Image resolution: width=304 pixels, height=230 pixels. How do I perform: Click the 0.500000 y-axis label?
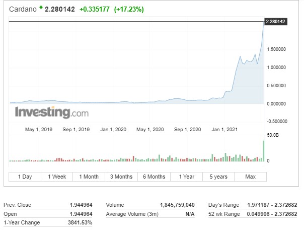tap(276, 85)
